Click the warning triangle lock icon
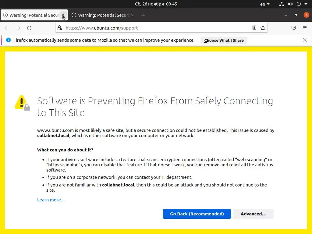The image size is (312, 234). [x=22, y=103]
